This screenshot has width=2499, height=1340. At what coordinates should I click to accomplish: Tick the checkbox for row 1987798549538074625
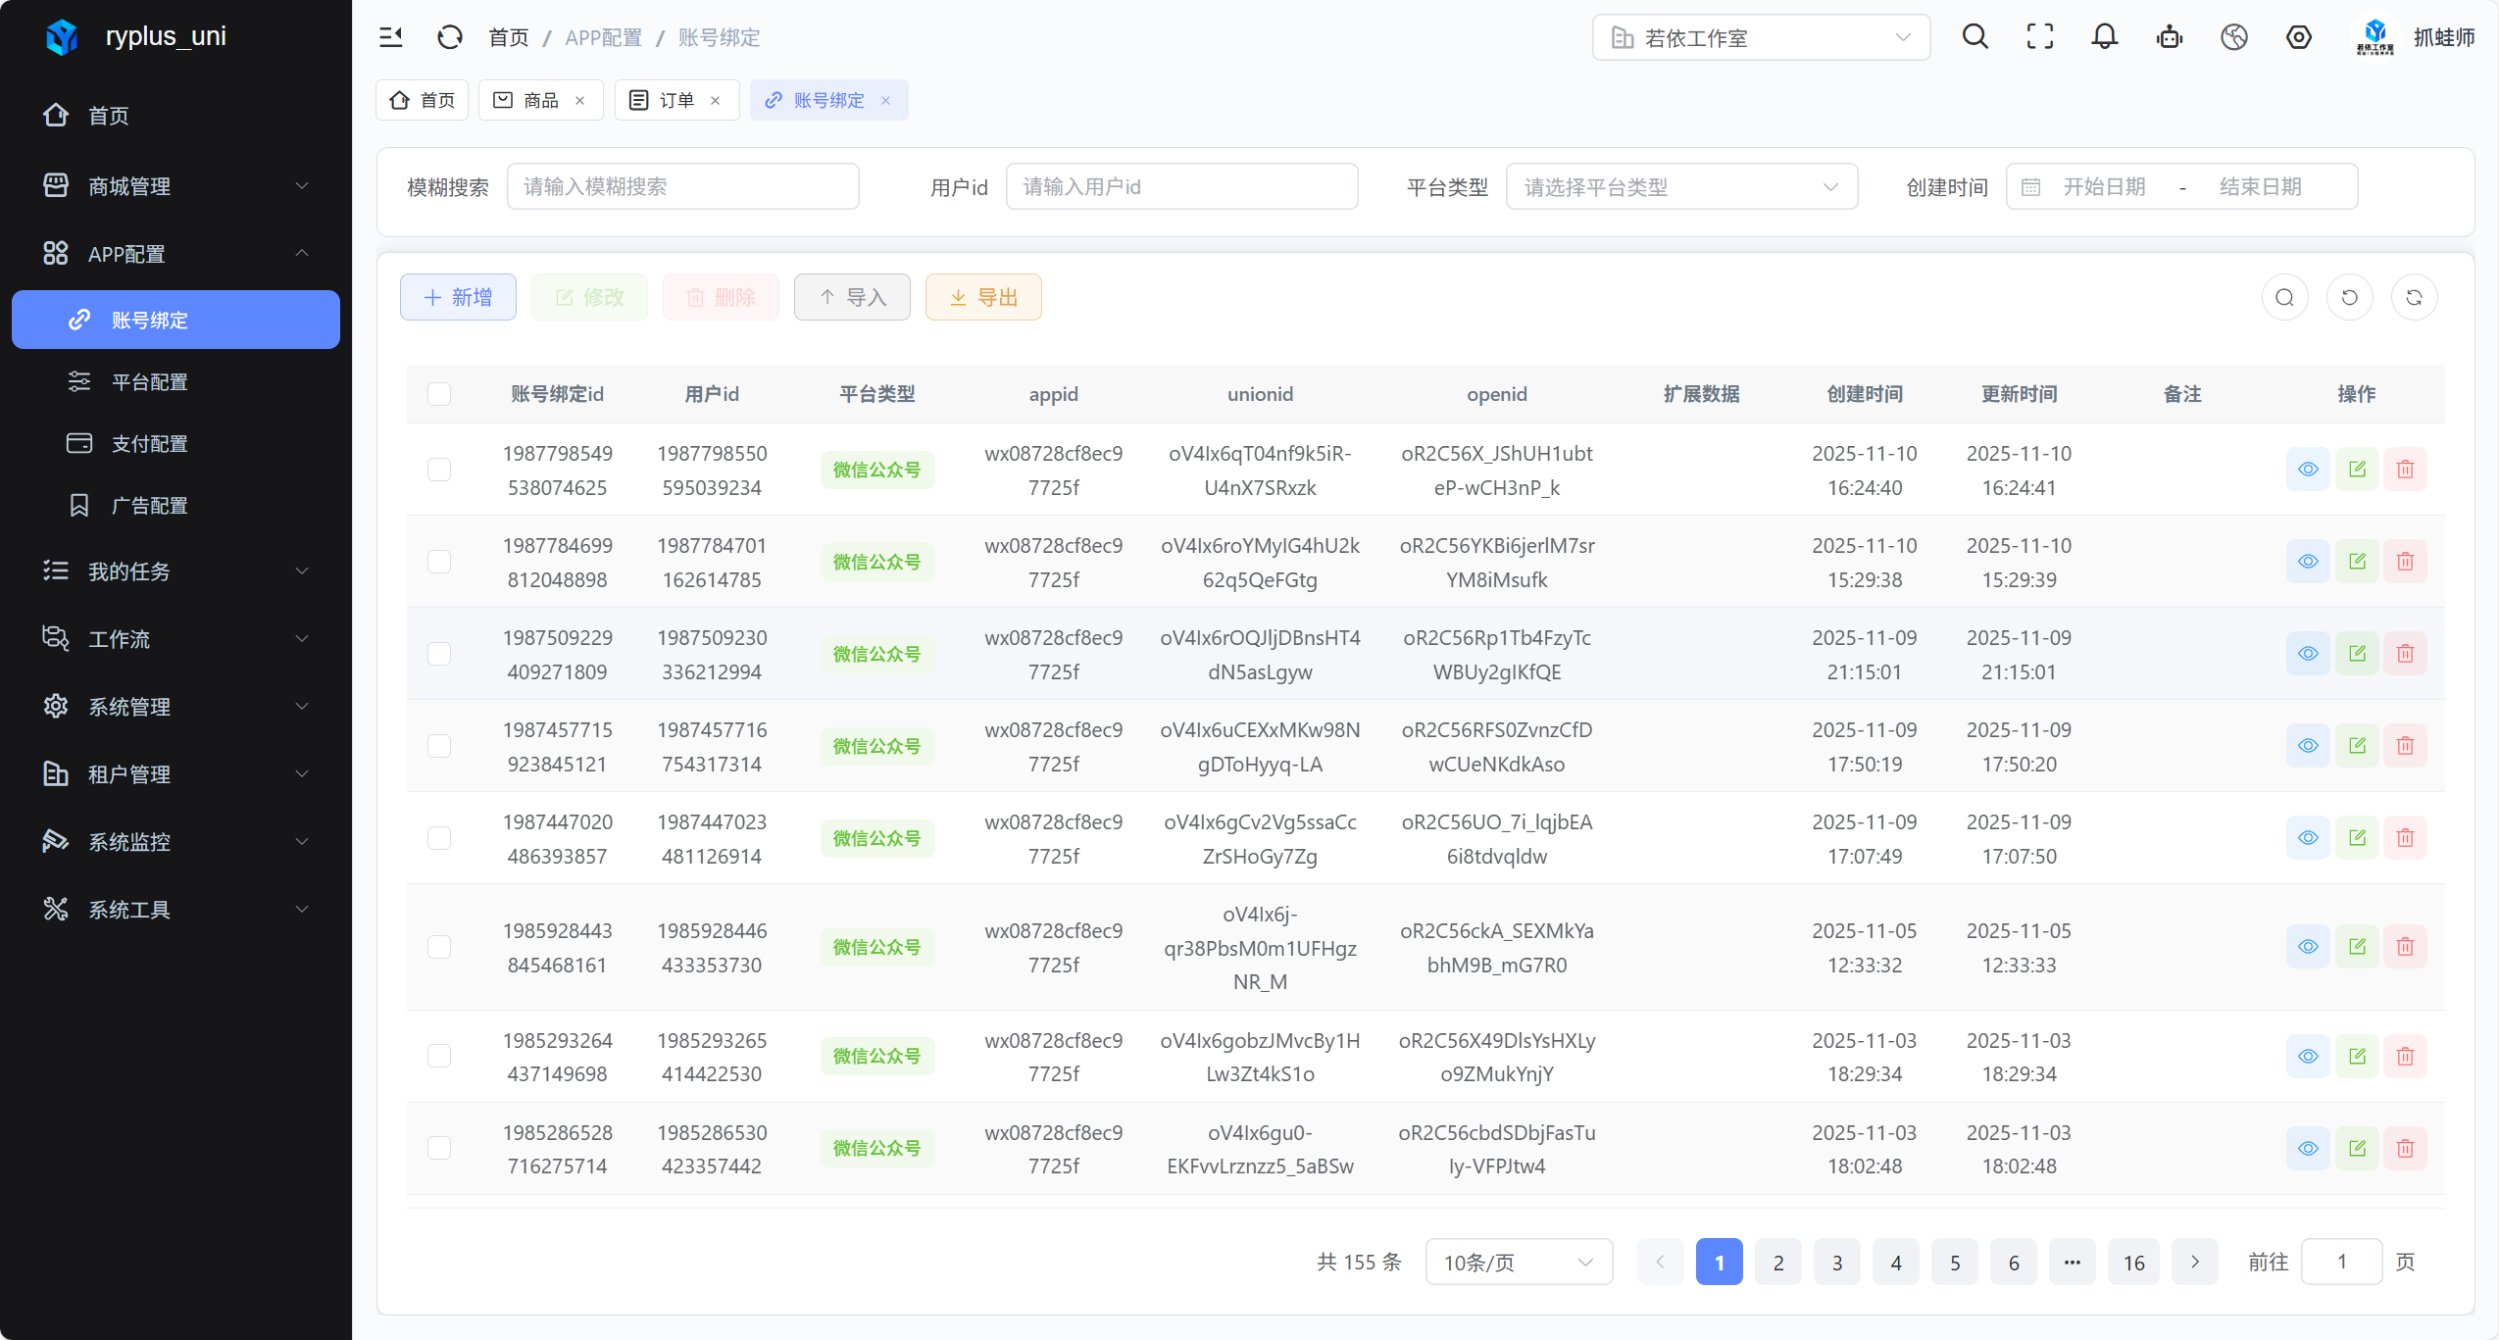pos(439,470)
